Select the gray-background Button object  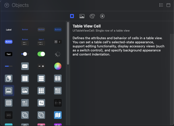(41, 30)
